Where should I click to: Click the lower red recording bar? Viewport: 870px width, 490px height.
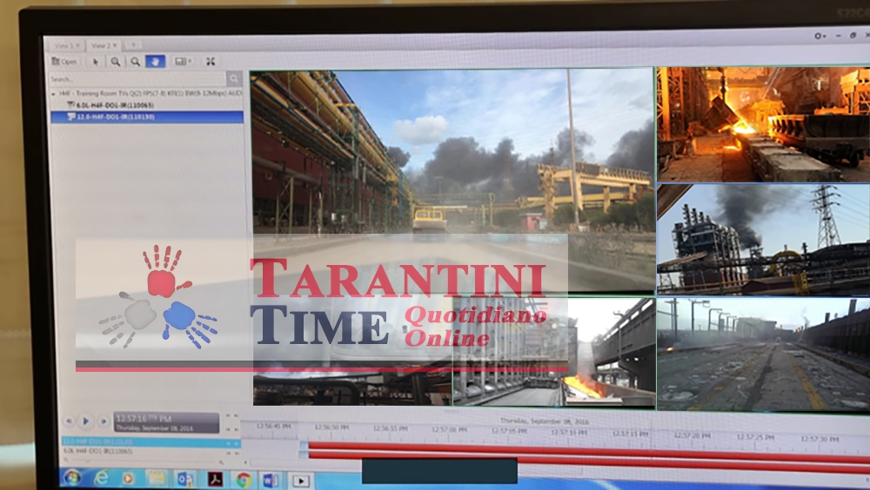(x=589, y=460)
